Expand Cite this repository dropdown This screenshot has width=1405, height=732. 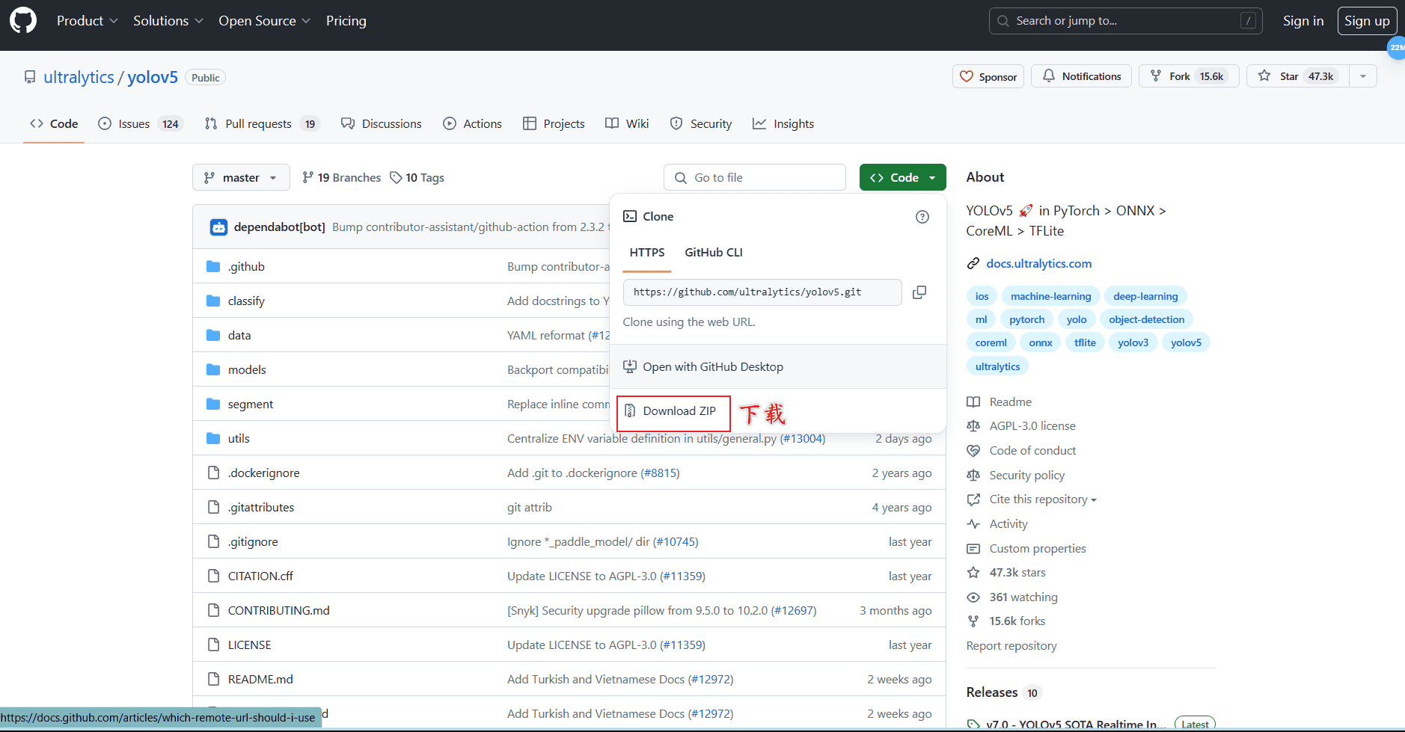[1043, 499]
